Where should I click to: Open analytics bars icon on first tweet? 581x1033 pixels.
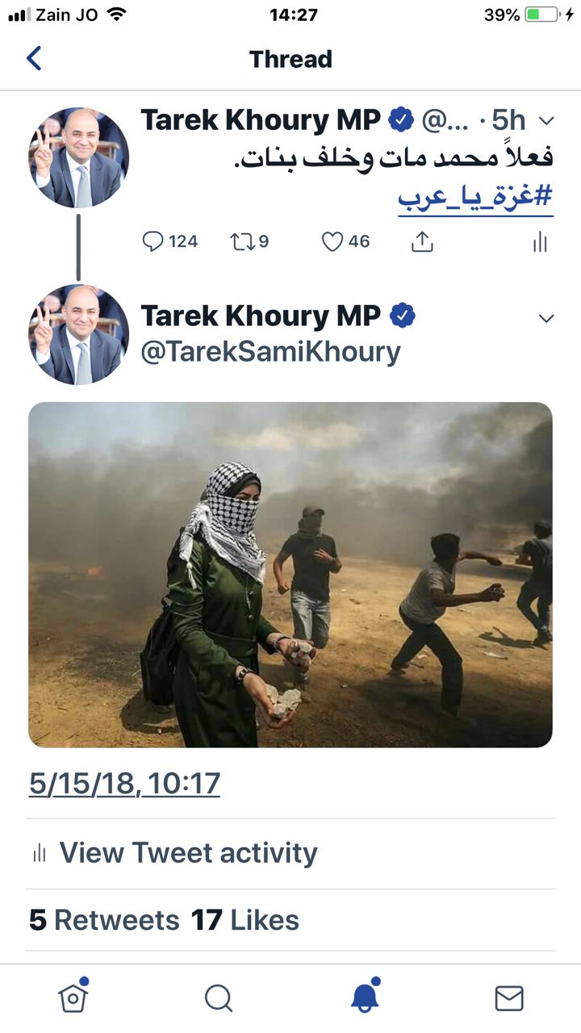(540, 242)
